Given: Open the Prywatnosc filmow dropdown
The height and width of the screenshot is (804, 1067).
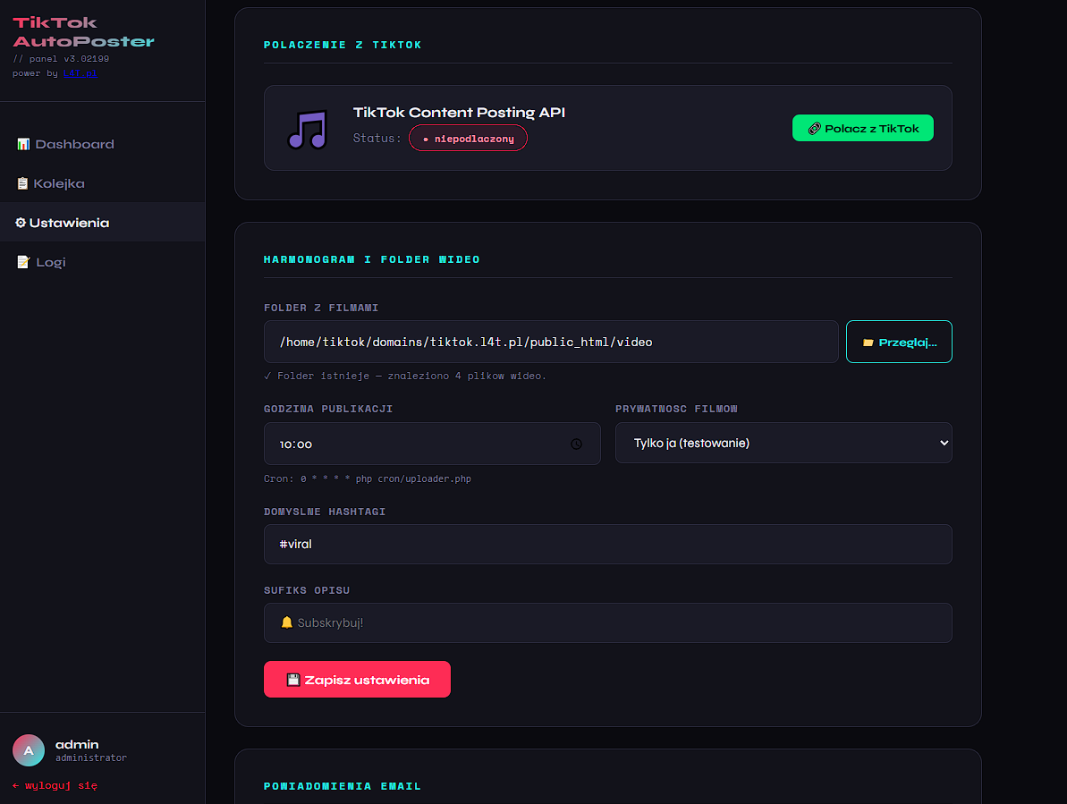Looking at the screenshot, I should pos(783,443).
